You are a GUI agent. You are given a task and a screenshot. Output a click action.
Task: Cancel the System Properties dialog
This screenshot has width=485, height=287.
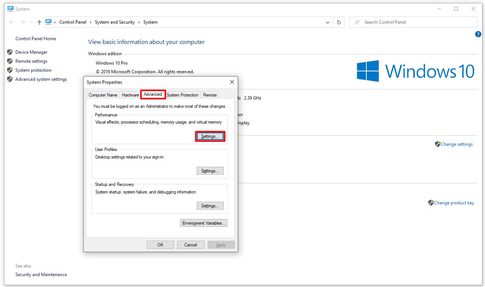(x=191, y=245)
